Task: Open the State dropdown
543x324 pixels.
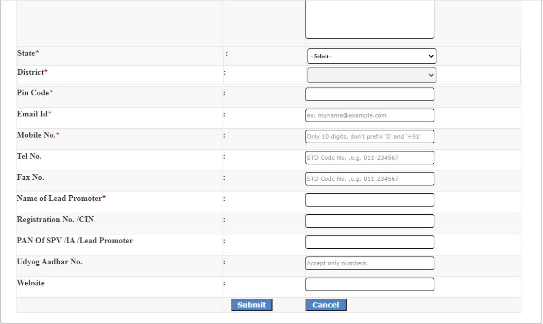Action: 371,56
